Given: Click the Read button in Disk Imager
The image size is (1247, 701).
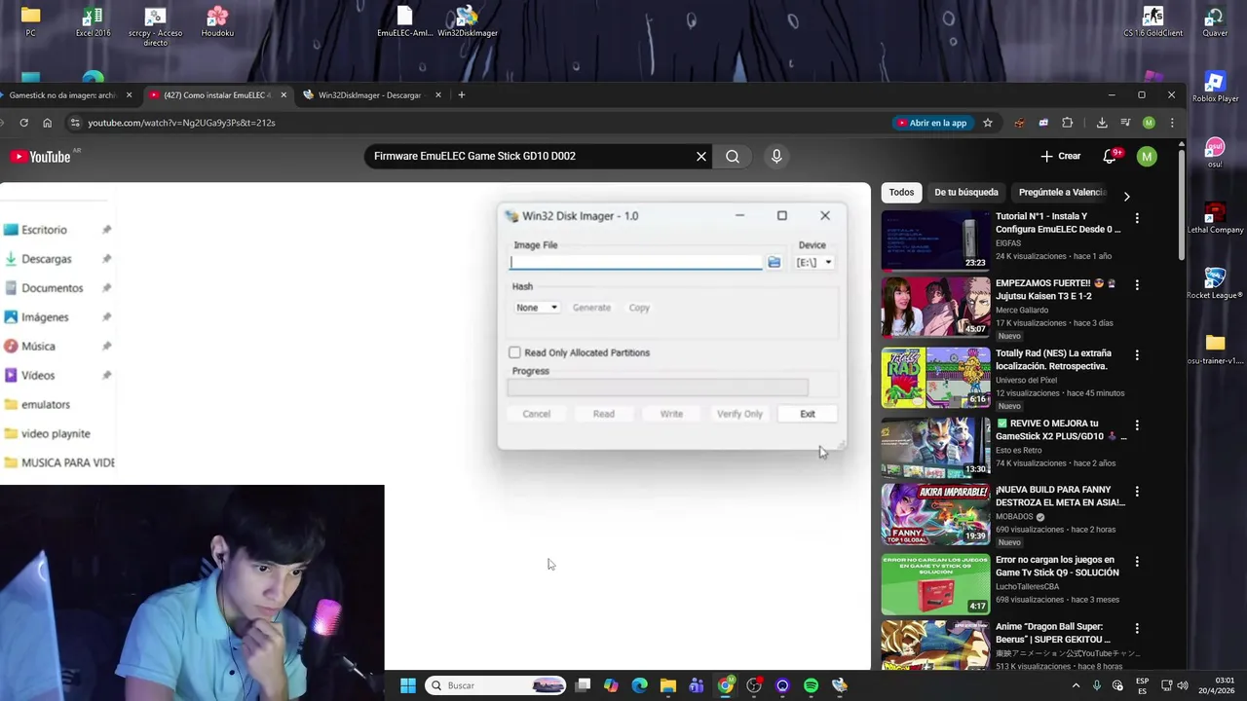Looking at the screenshot, I should click(x=604, y=414).
